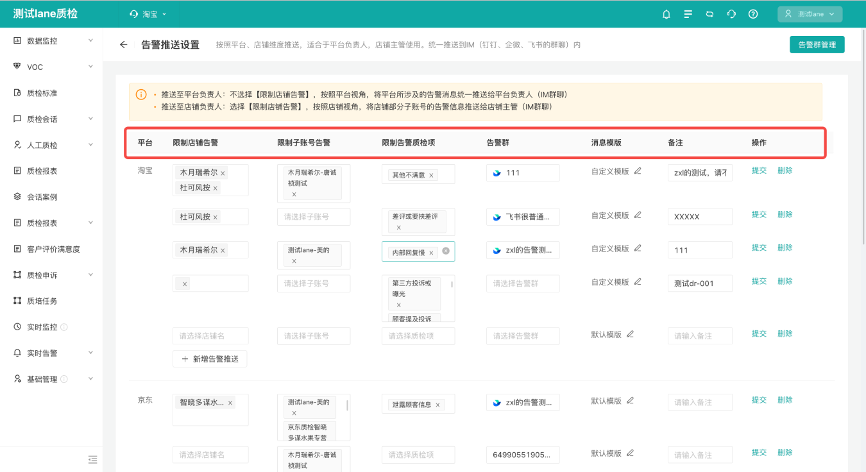
Task: Click 删除 in the 内部回复慢 row
Action: [x=785, y=248]
